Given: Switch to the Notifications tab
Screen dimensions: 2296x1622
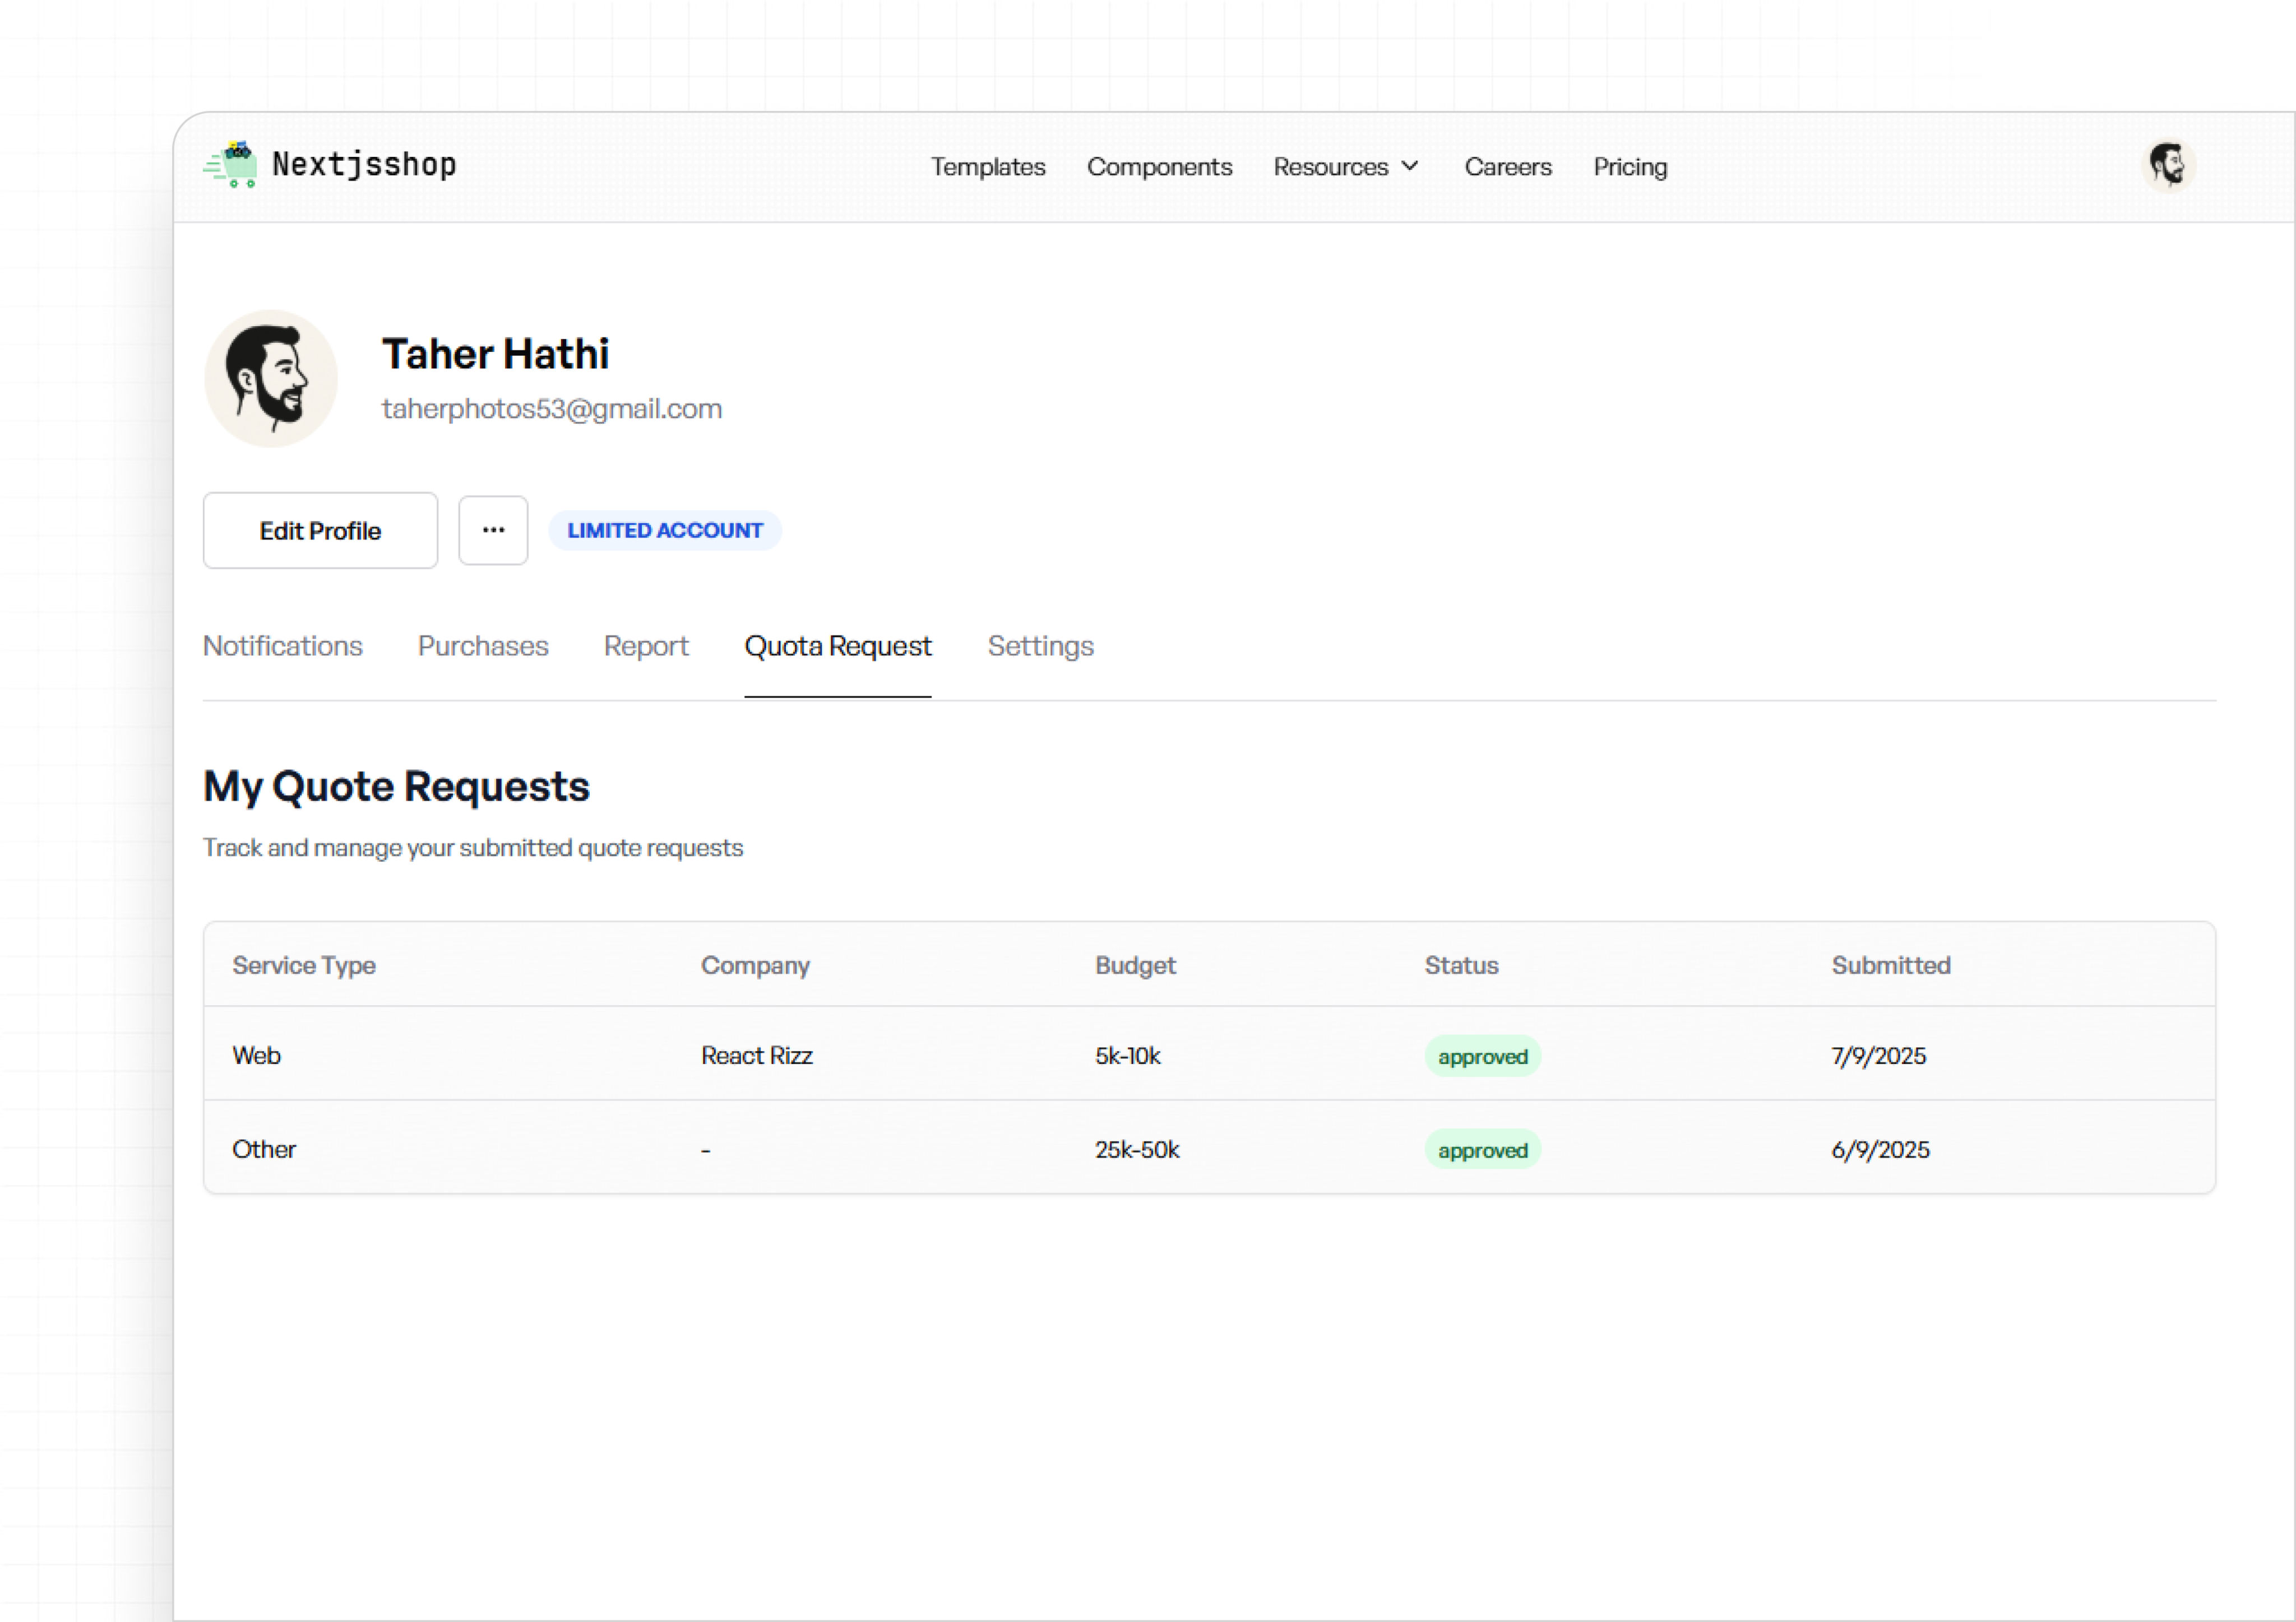Looking at the screenshot, I should click(x=283, y=647).
